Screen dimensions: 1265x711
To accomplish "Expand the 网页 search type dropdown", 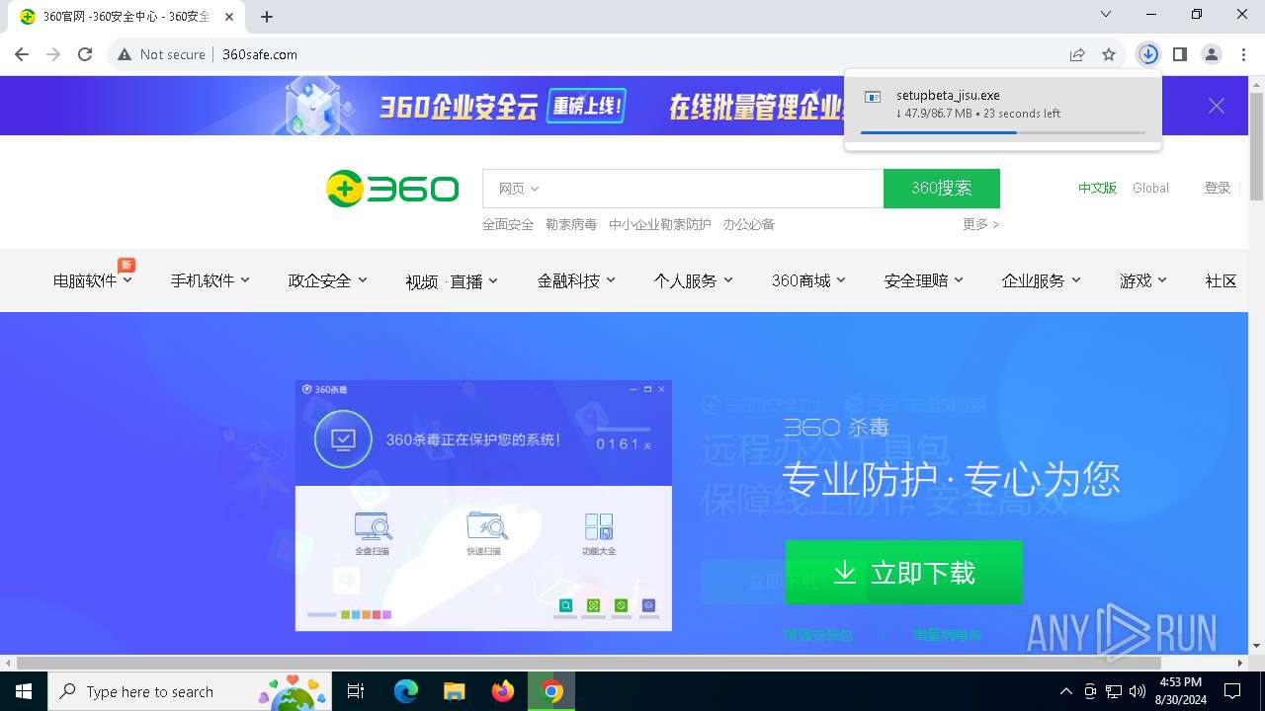I will (x=519, y=189).
